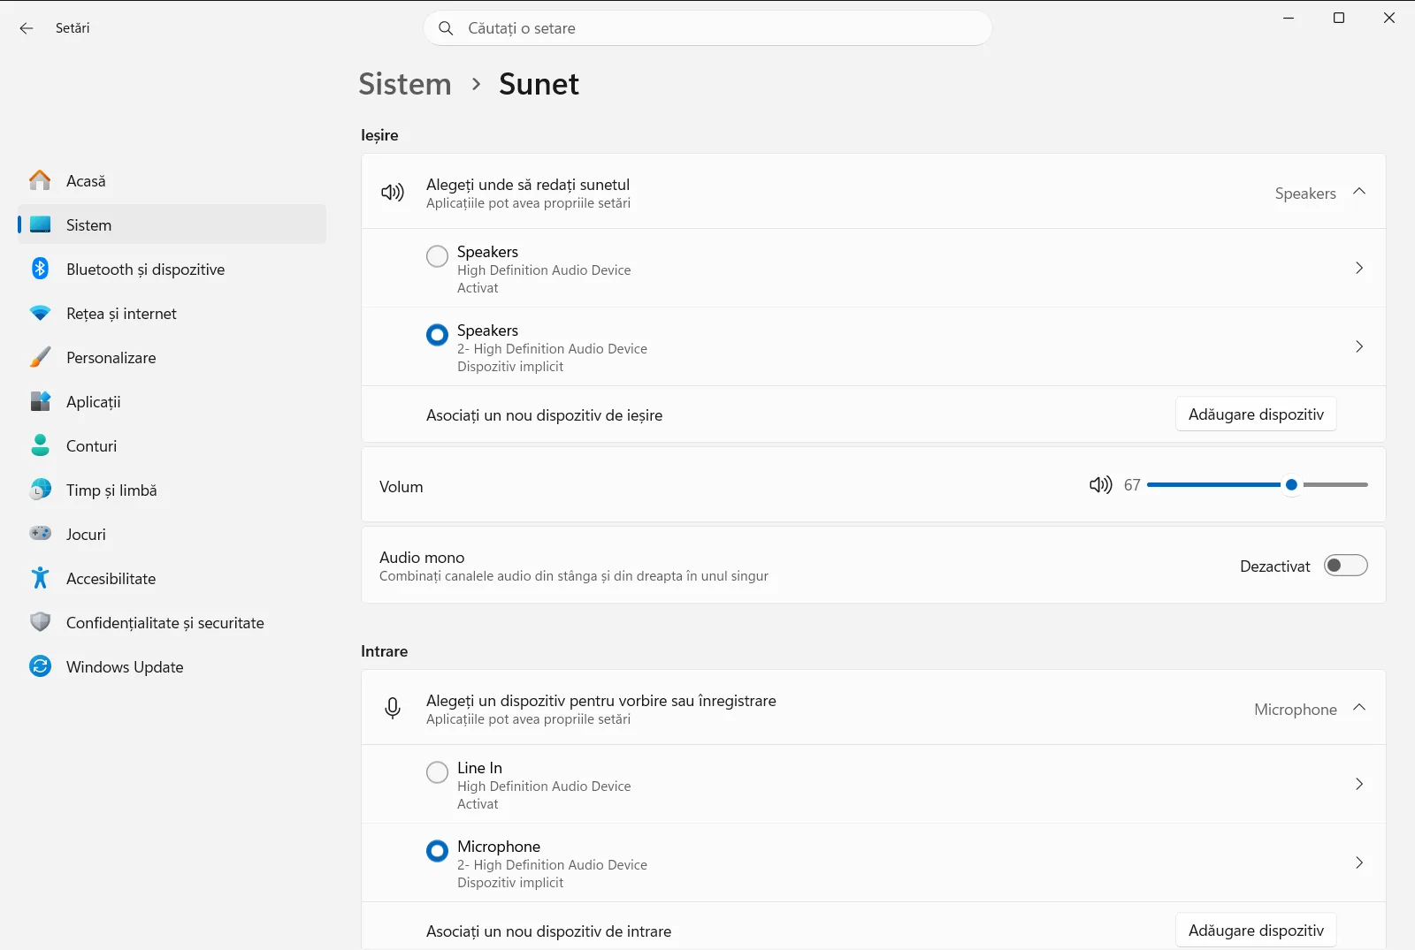Viewport: 1415px width, 950px height.
Task: Click the Sistem monitor icon
Action: point(40,224)
